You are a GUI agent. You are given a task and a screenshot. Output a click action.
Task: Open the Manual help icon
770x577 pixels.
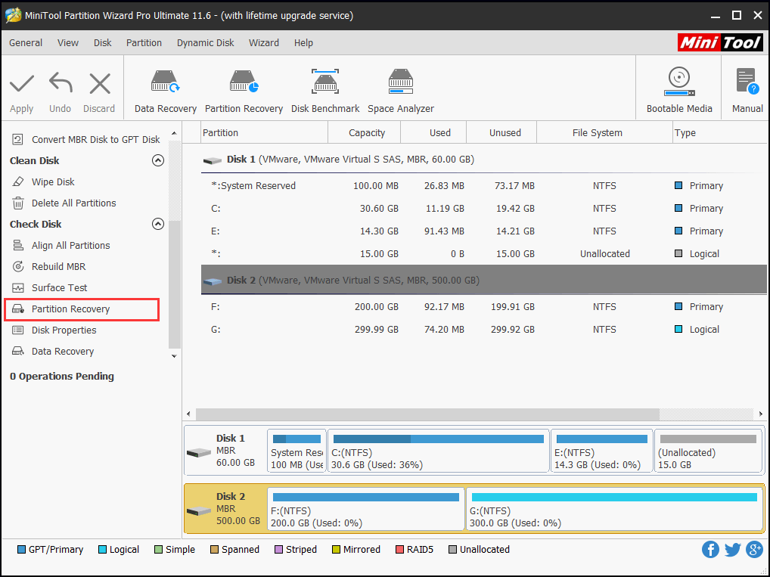(x=747, y=81)
